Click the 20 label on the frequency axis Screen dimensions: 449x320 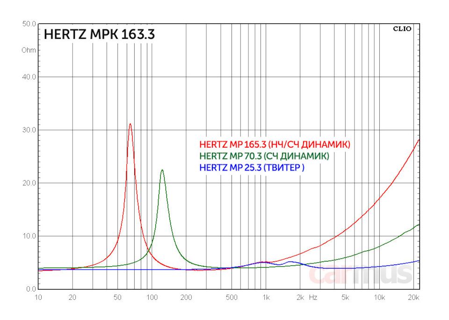point(72,298)
